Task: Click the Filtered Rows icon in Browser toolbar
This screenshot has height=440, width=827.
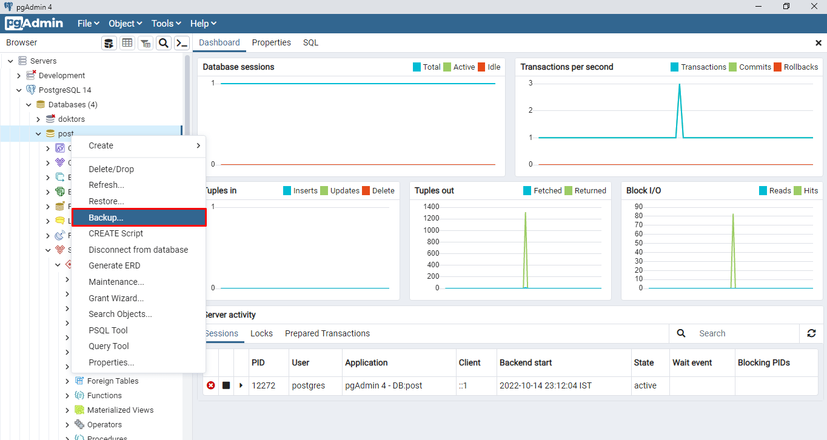Action: point(146,43)
